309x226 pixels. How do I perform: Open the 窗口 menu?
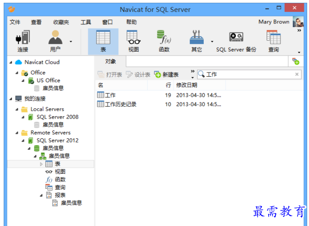pos(108,22)
